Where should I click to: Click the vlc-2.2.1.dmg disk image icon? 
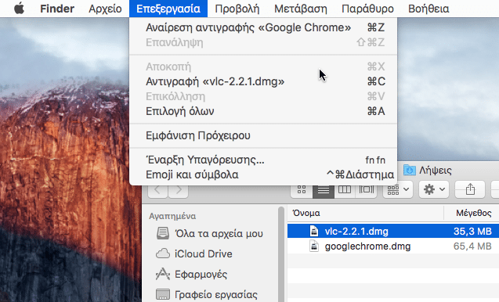click(x=314, y=231)
